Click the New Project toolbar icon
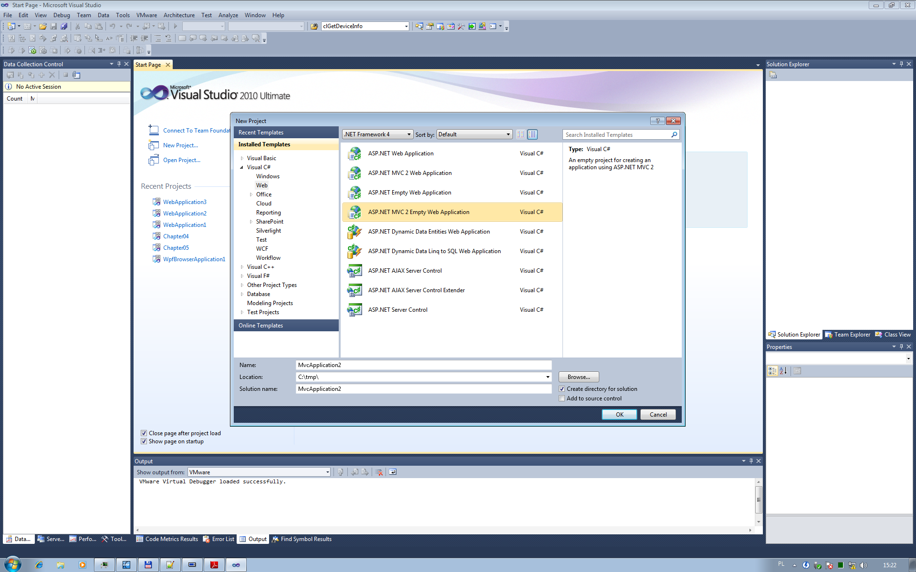 [x=11, y=26]
